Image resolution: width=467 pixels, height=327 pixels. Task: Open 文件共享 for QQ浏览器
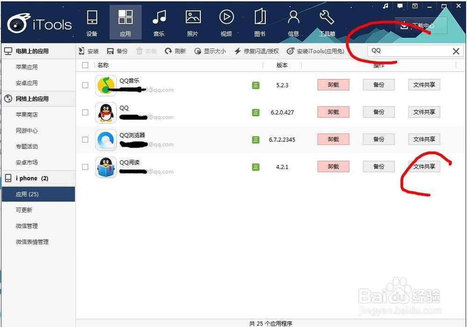[424, 139]
